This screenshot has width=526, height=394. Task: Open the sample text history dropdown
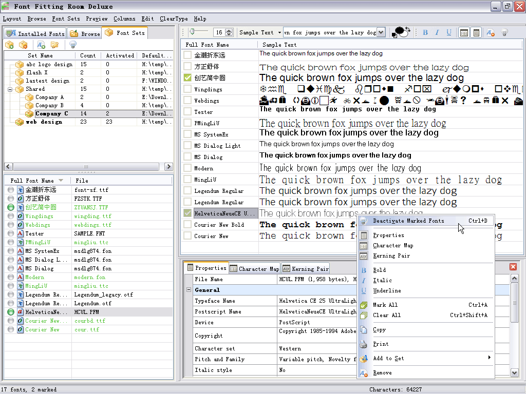pyautogui.click(x=381, y=32)
